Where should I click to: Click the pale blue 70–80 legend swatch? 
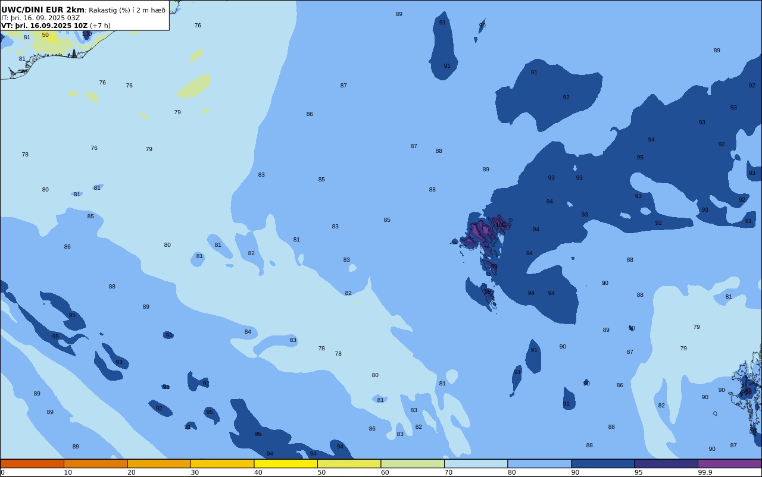point(476,463)
